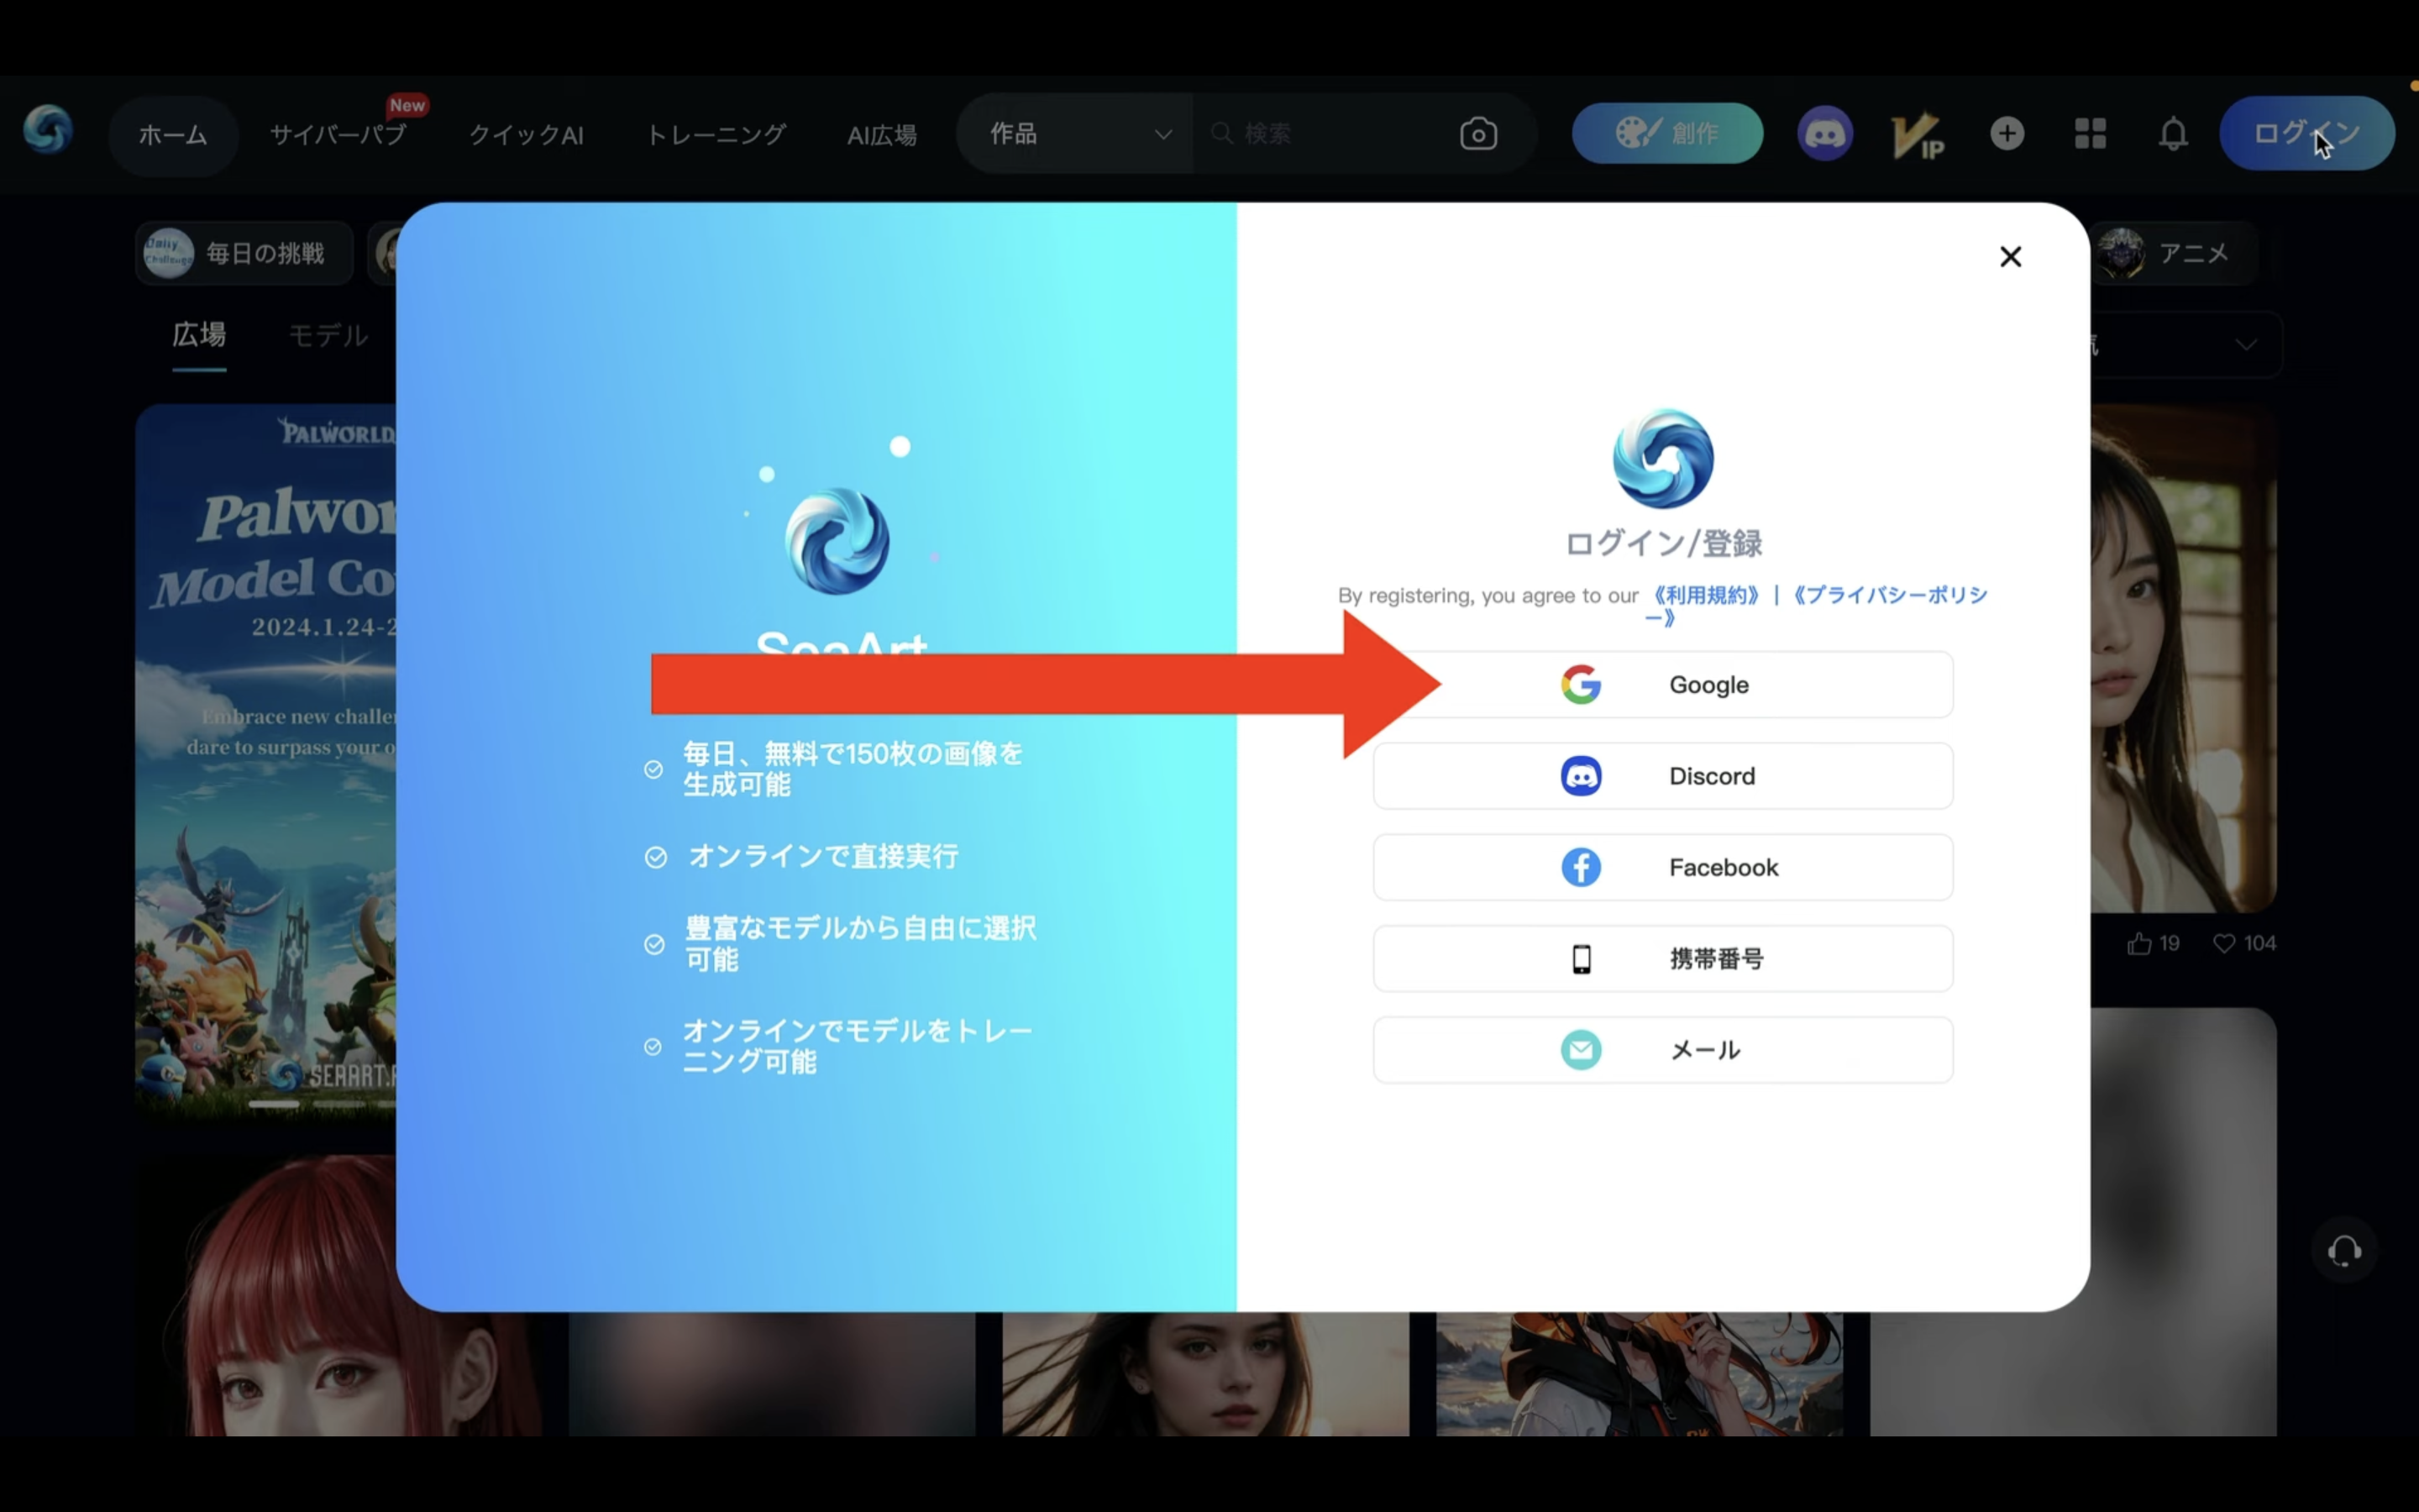Switch to the モデル tab
Screen dimensions: 2419x1512
pyautogui.click(x=328, y=335)
